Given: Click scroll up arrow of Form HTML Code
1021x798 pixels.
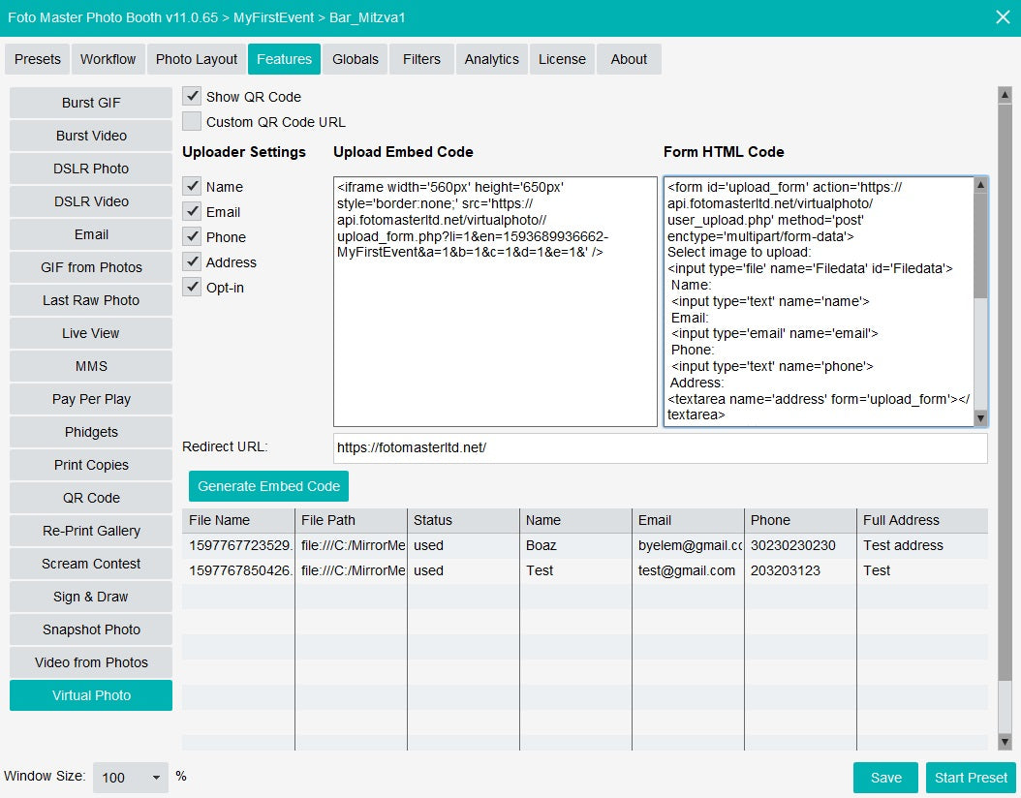Looking at the screenshot, I should click(x=980, y=185).
